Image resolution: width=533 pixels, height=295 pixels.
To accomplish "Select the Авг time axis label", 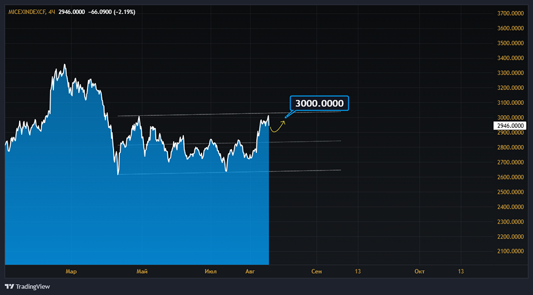I will (x=250, y=272).
